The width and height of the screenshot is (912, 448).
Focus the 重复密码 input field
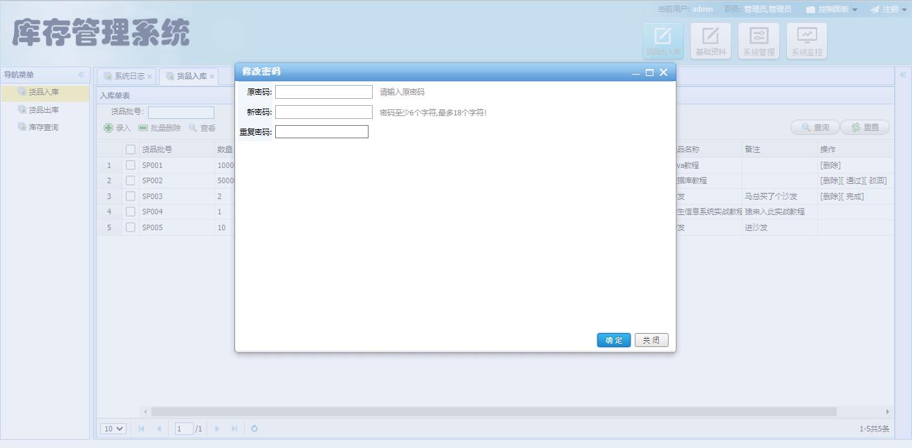point(322,131)
